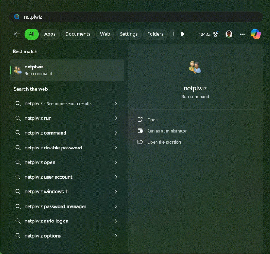Screen dimensions: 270x254
Task: Click the search magnifier icon in search box
Action: [x=17, y=17]
